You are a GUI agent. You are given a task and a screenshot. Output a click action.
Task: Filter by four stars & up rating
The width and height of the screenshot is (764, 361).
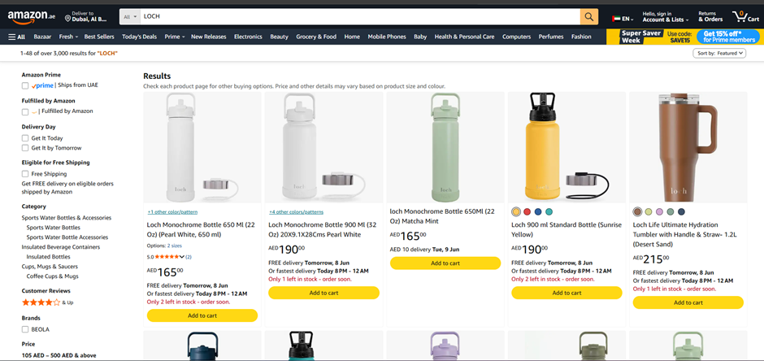tap(47, 302)
